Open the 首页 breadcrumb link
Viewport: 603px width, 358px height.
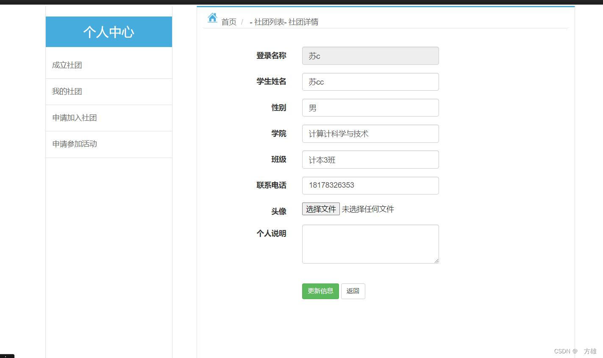[x=229, y=22]
